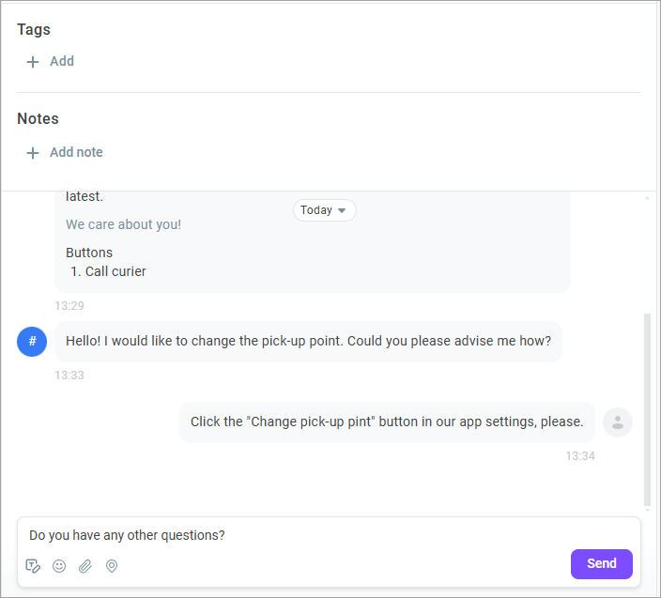Insert a location pin
This screenshot has height=598, width=661.
(x=112, y=566)
